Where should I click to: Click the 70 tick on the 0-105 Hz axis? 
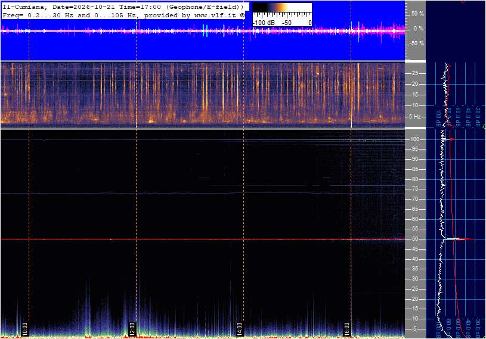point(414,199)
